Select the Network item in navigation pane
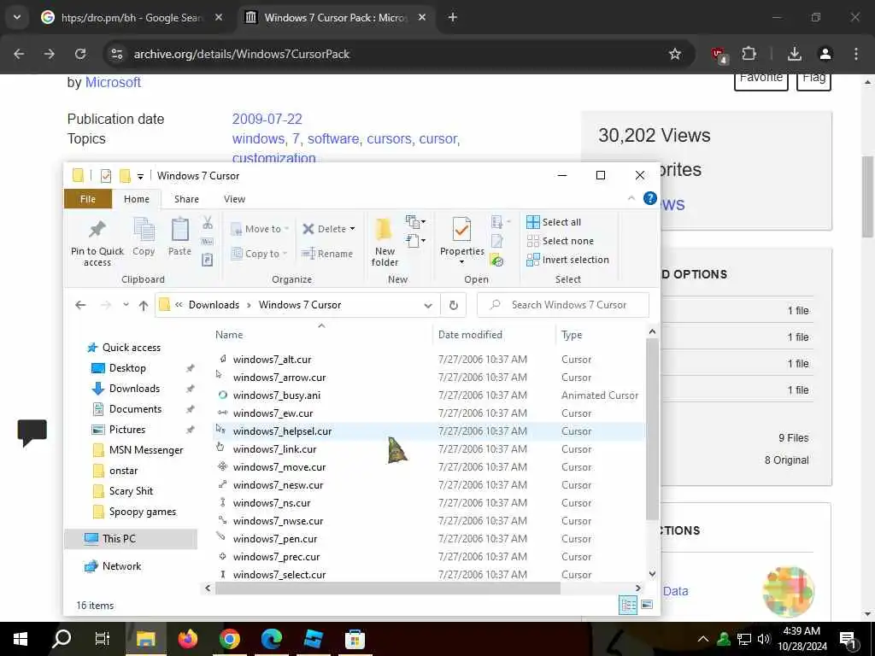Screen dimensions: 875x656 (x=121, y=566)
